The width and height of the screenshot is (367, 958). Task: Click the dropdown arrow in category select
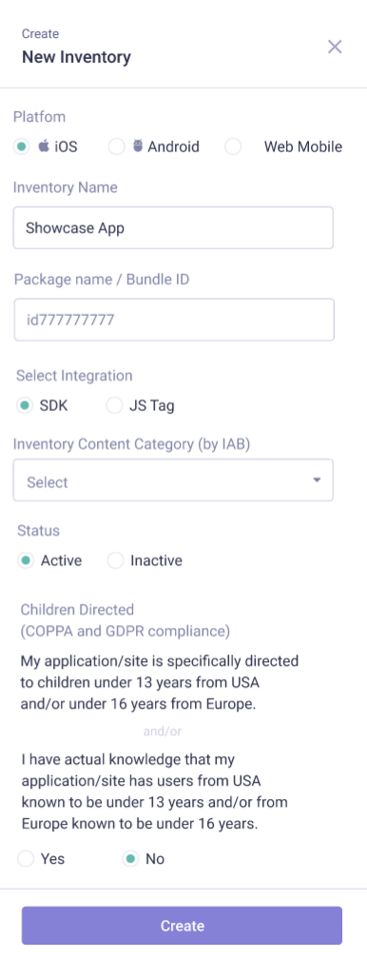tap(317, 480)
